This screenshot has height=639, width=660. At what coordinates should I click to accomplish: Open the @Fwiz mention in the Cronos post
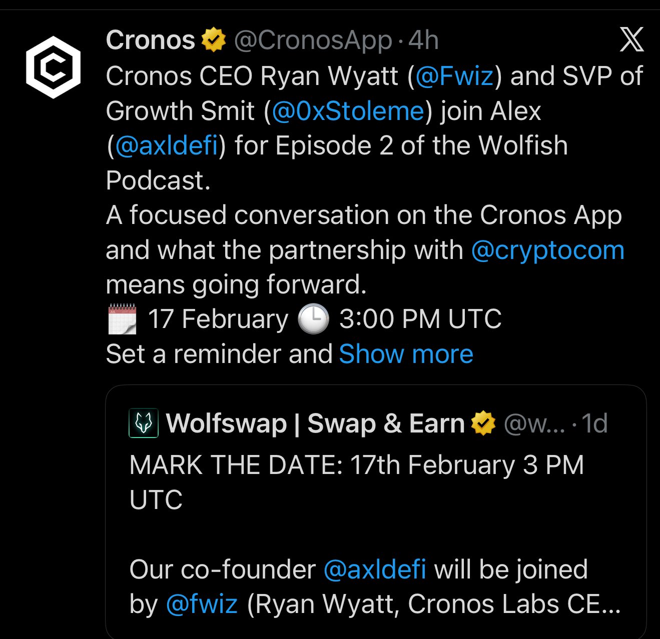click(454, 76)
